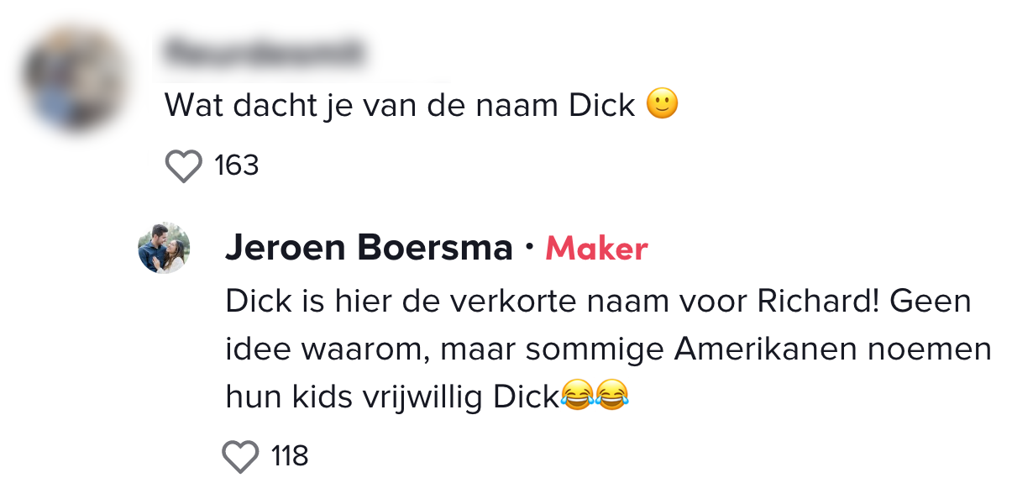Click the dot separator before Maker
Screen dimensions: 1033x499
(529, 249)
